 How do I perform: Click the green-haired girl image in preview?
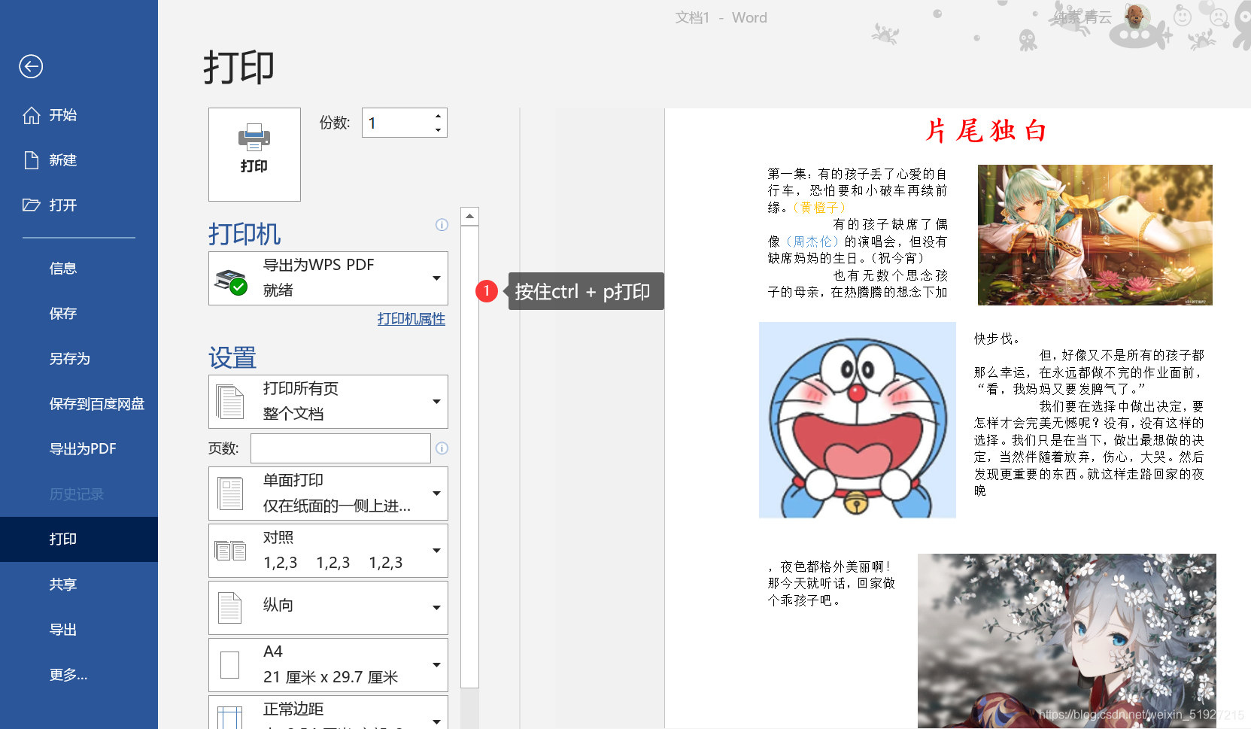point(1095,235)
